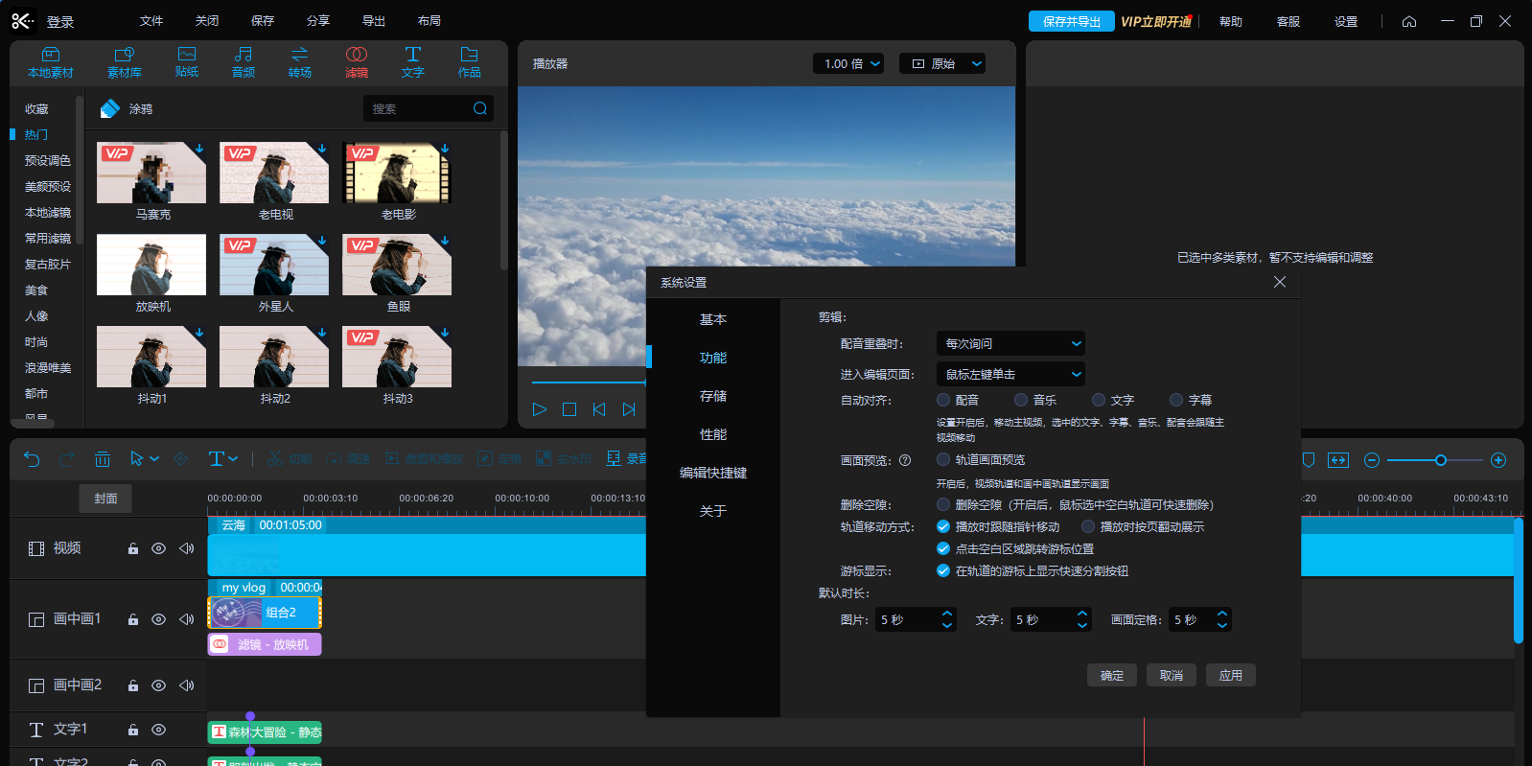Open the 转场 transitions panel
This screenshot has width=1532, height=766.
(300, 62)
